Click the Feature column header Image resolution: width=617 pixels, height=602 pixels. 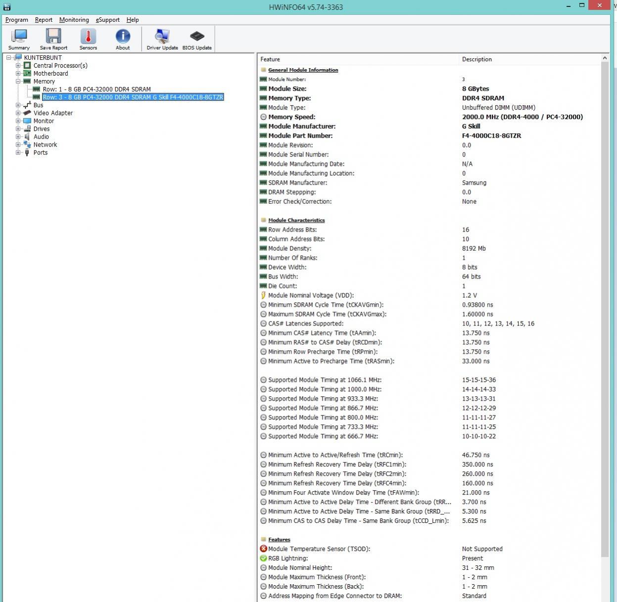[358, 59]
